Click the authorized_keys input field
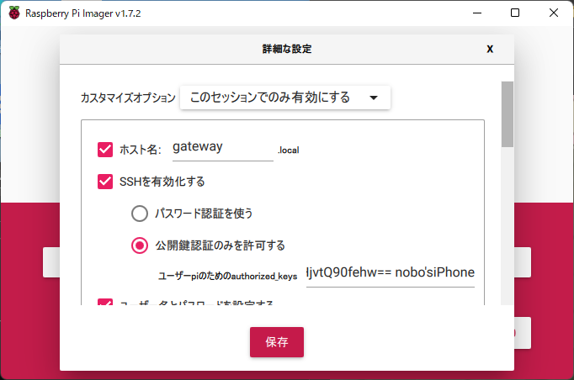574x380 pixels. pos(391,273)
